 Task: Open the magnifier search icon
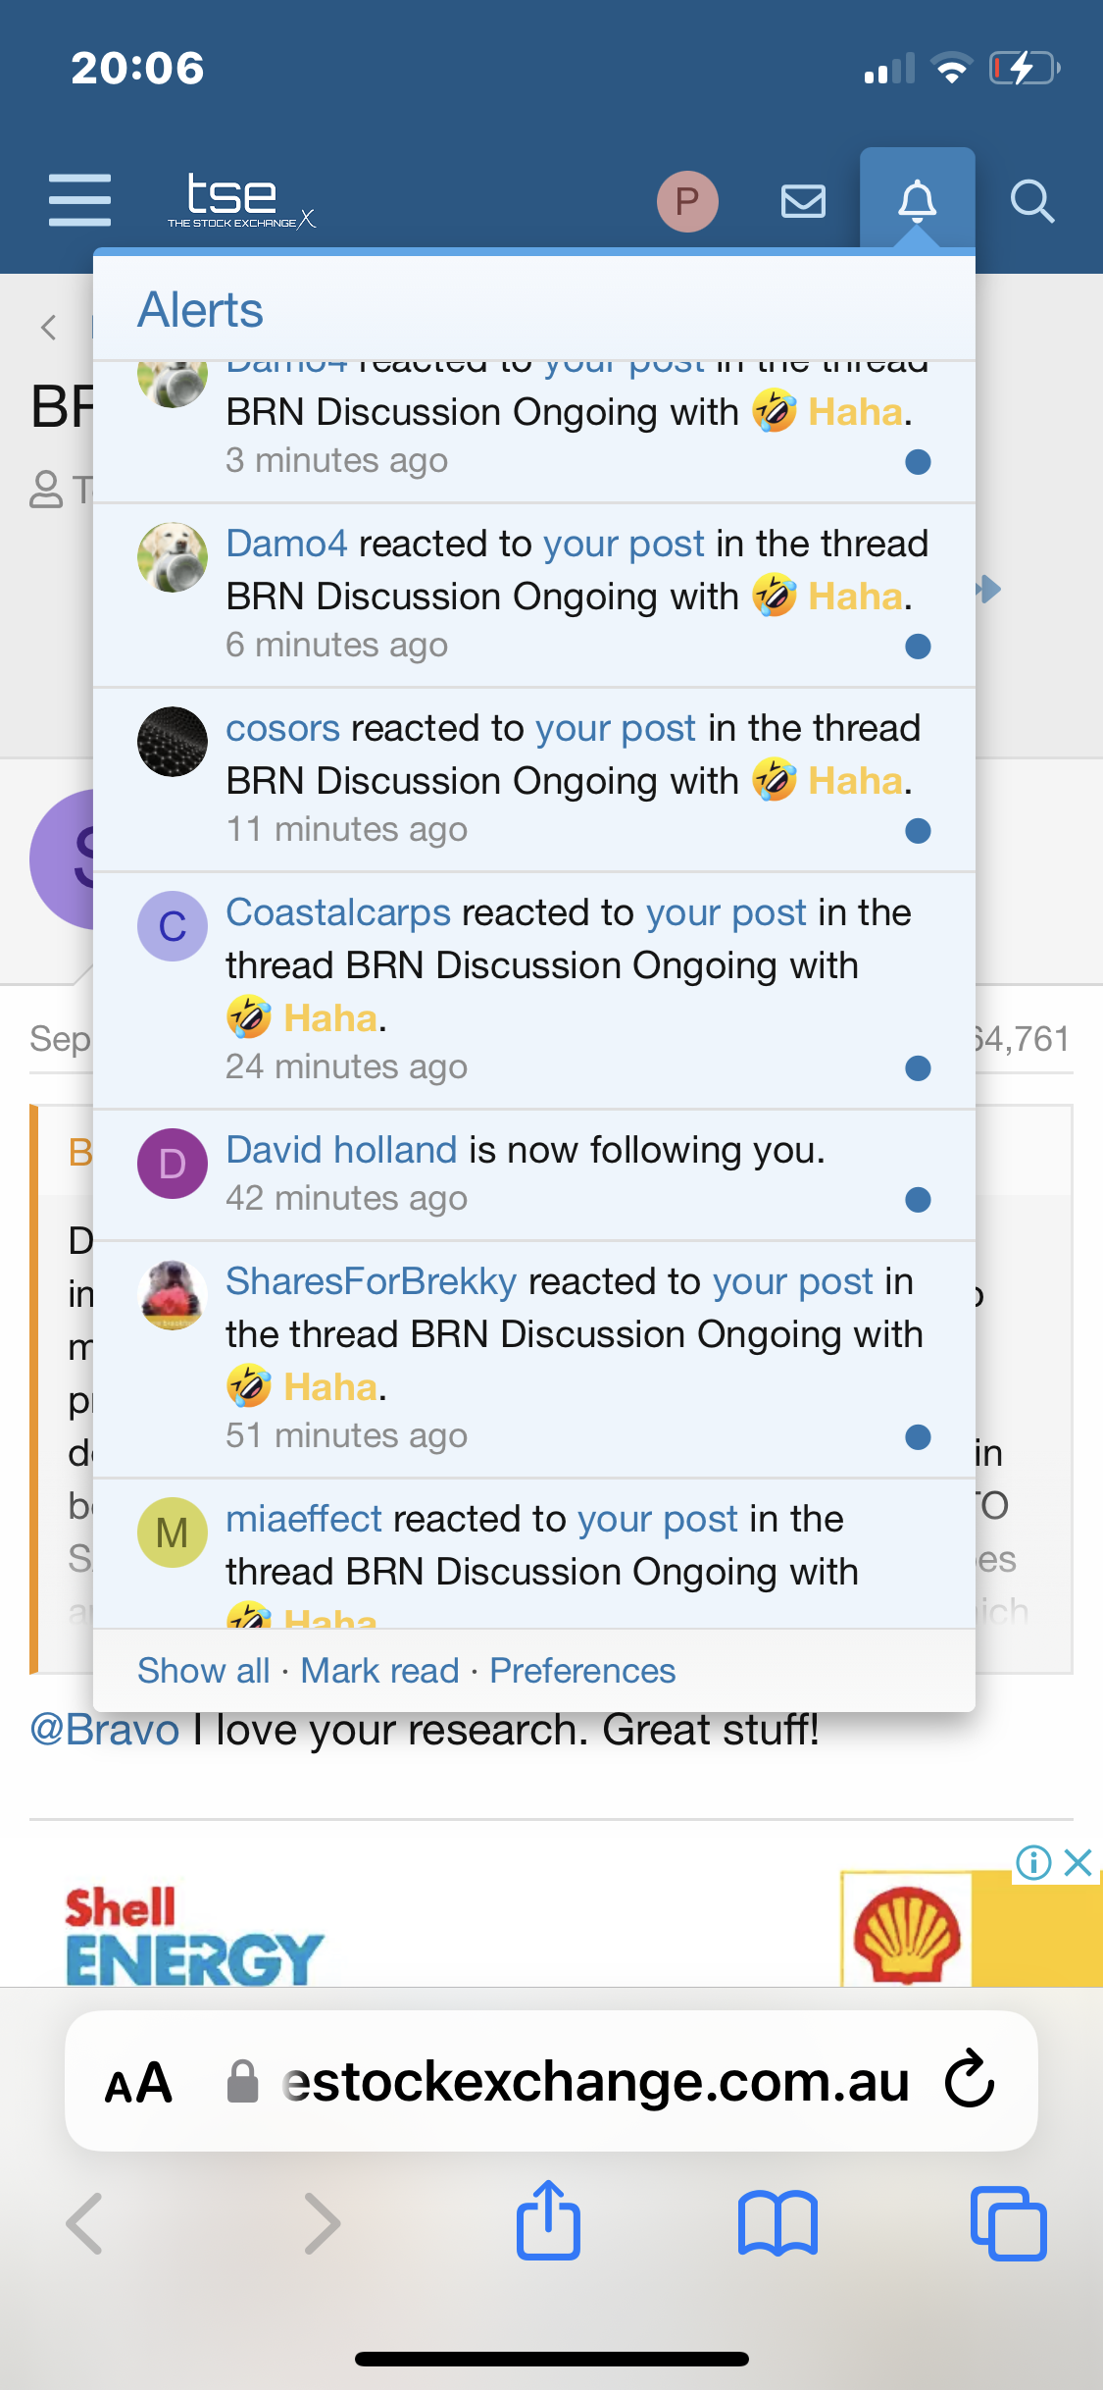(1031, 202)
